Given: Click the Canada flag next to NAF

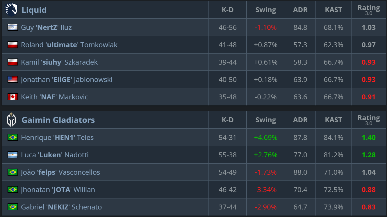Looking at the screenshot, I should [x=13, y=97].
